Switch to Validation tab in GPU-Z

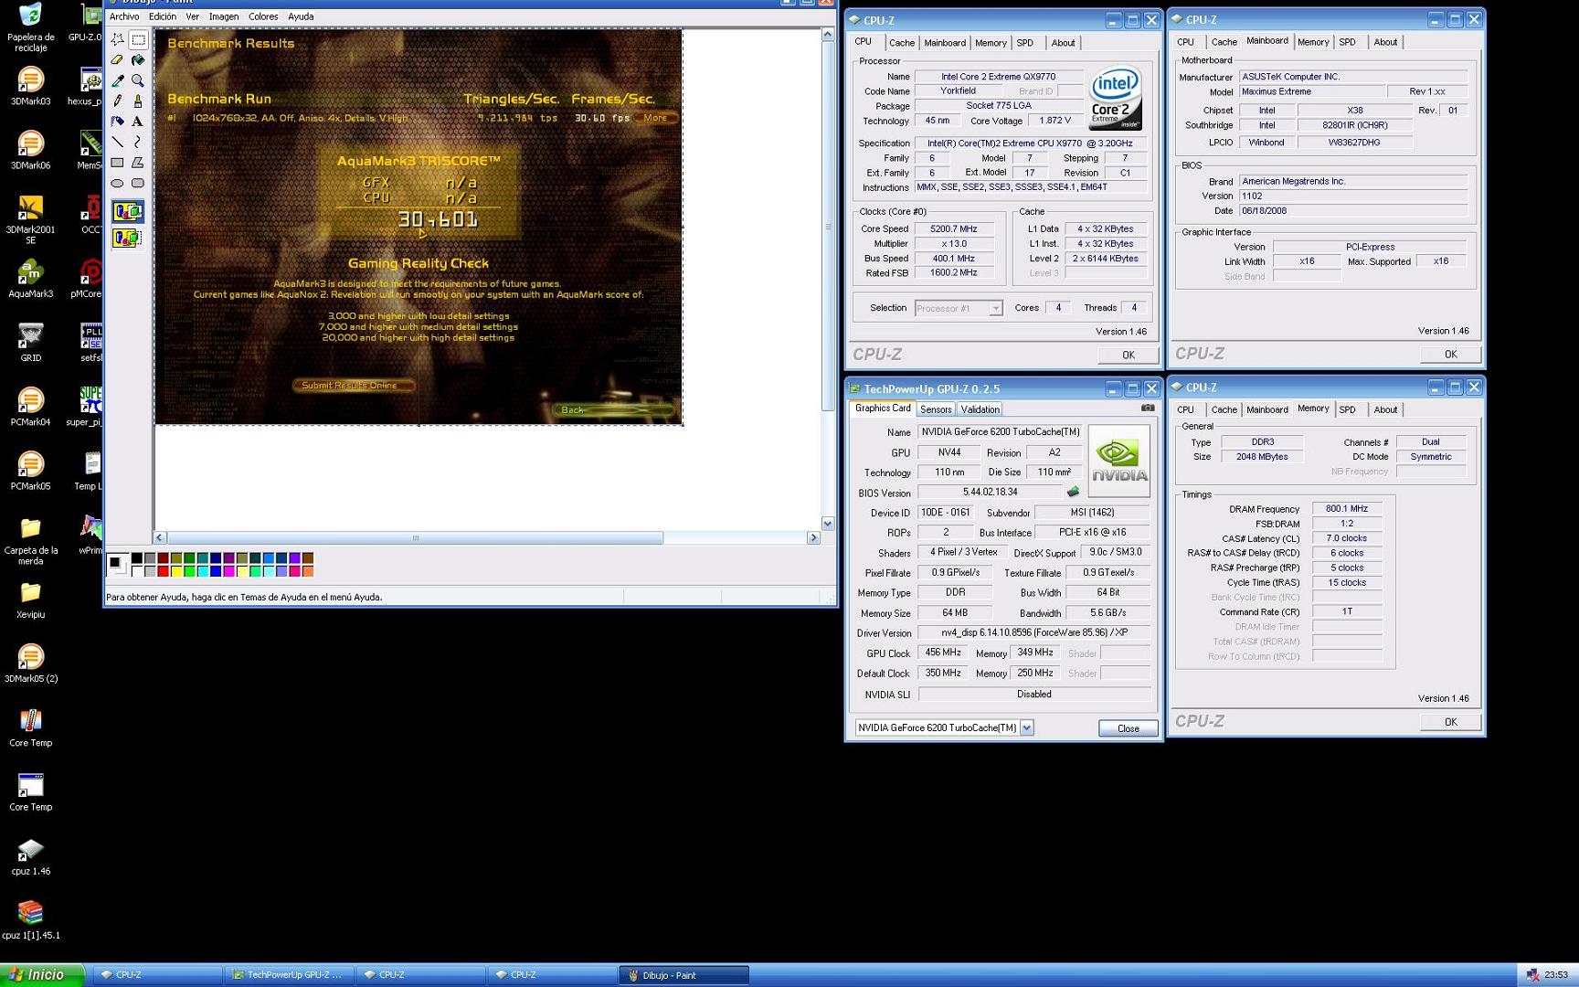[x=980, y=409]
